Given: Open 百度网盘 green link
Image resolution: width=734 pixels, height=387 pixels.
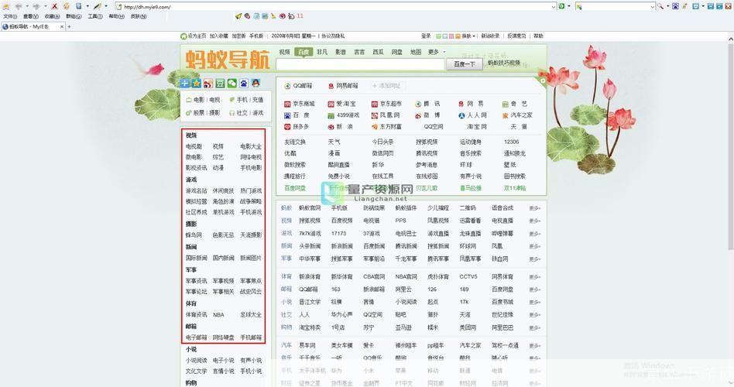Looking at the screenshot, I should pyautogui.click(x=294, y=188).
